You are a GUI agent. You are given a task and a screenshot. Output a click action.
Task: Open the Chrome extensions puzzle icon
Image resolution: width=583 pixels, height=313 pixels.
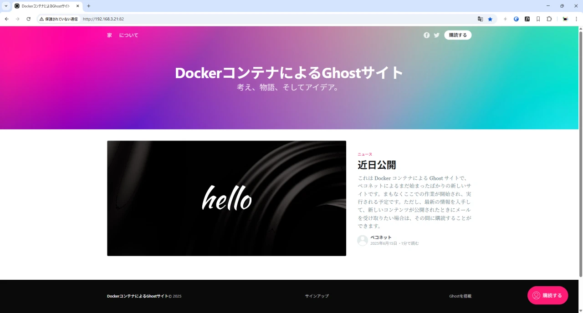pos(549,19)
